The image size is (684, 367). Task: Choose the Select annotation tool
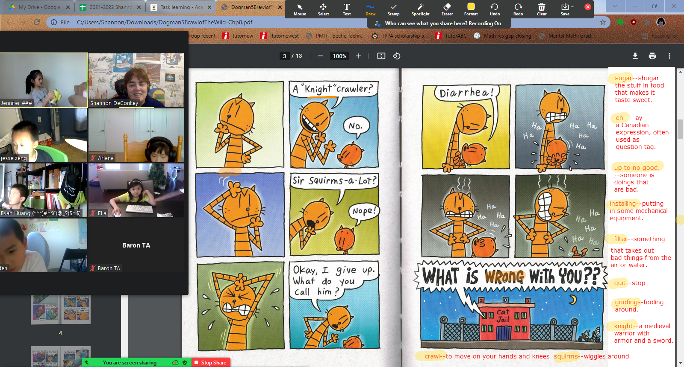tap(323, 9)
